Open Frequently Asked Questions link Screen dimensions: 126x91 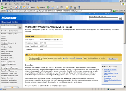coord(110,77)
